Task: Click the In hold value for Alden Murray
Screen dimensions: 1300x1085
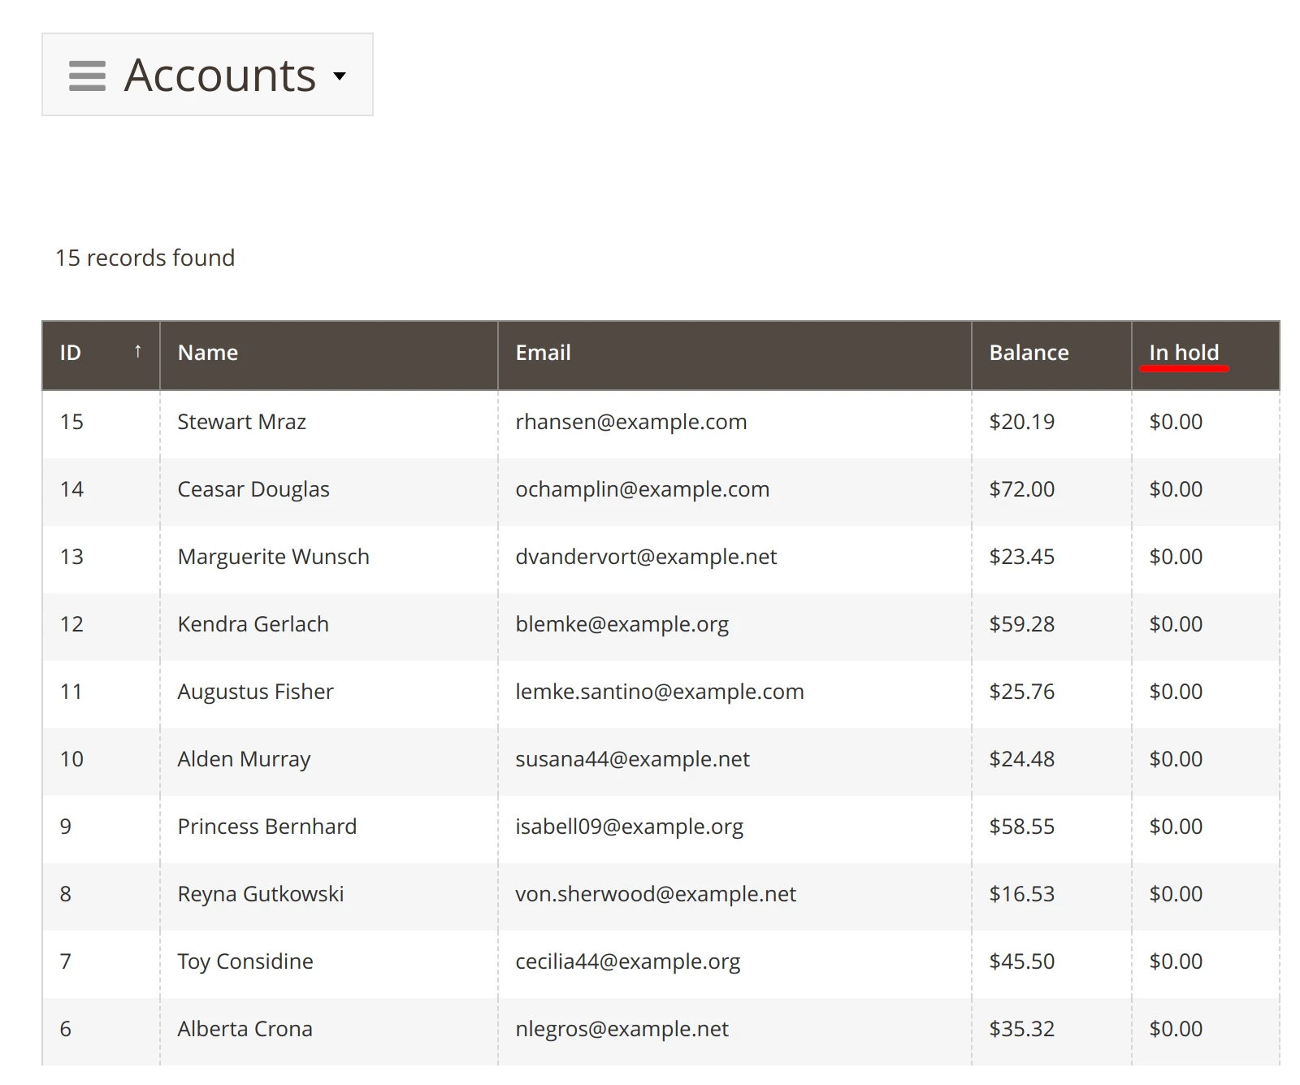Action: [1175, 758]
